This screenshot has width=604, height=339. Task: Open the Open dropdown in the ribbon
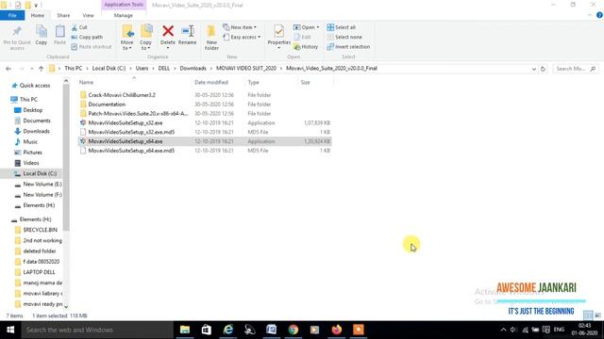pos(306,27)
